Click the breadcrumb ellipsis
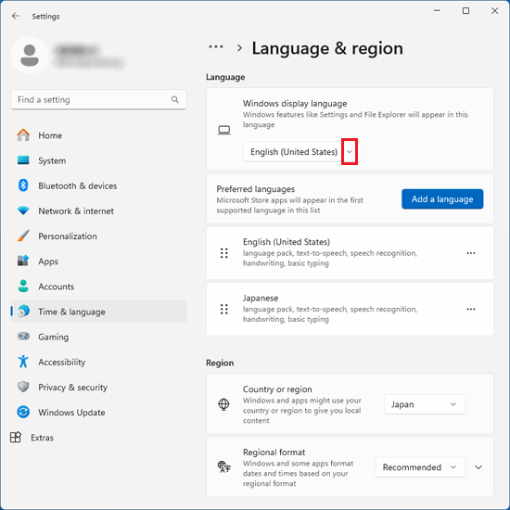The width and height of the screenshot is (510, 510). (x=216, y=47)
